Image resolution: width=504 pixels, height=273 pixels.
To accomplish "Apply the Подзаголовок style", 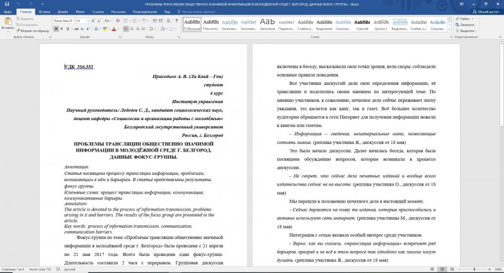I will [287, 25].
